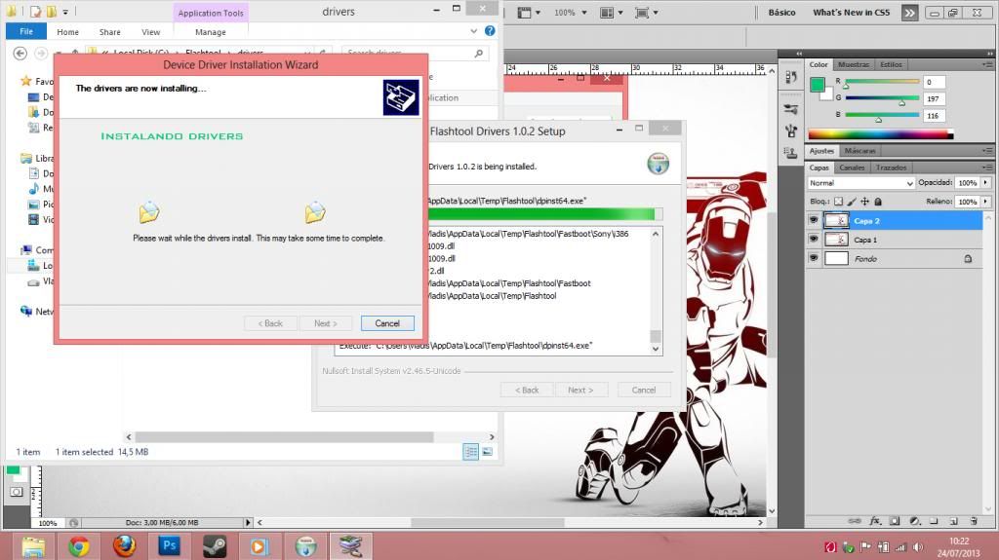Open the Ajustes panel options menu
999x560 pixels.
point(987,151)
